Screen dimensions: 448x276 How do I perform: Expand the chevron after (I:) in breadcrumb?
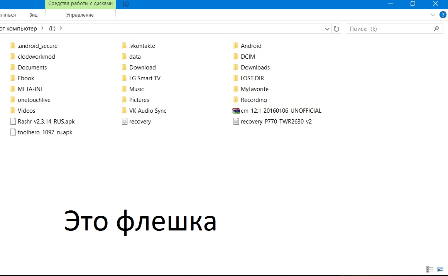click(61, 28)
